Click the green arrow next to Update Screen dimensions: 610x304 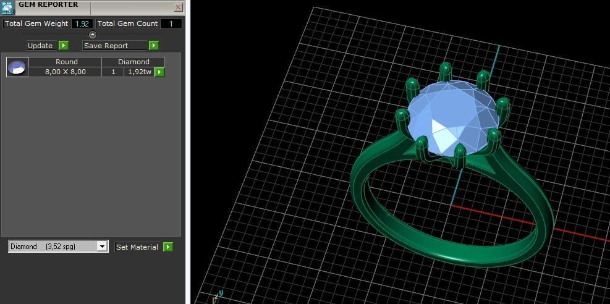64,46
